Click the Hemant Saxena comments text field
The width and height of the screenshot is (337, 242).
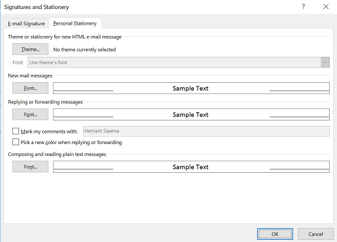pos(206,131)
